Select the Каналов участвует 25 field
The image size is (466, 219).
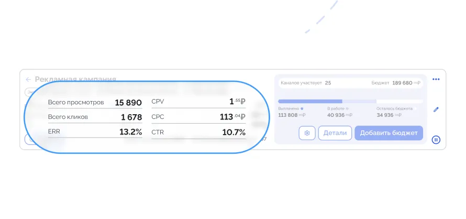[x=306, y=83]
